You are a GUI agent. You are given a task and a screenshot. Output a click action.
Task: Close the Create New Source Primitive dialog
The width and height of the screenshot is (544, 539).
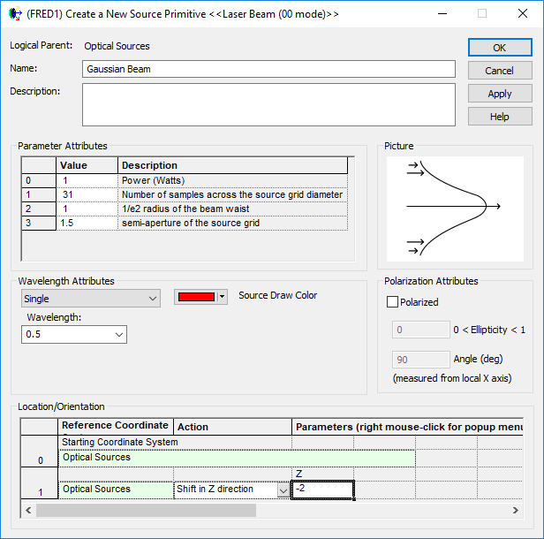[x=521, y=14]
